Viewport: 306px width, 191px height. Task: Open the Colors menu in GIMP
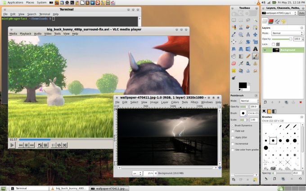click(175, 102)
